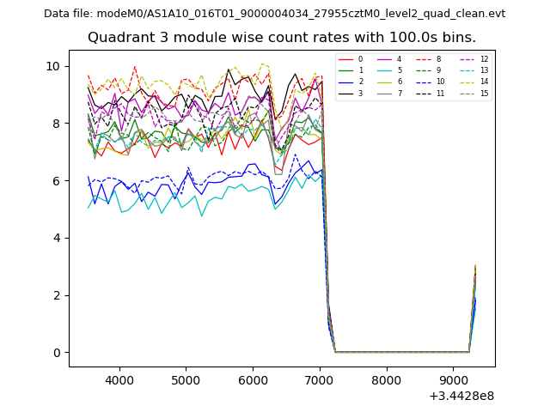Screen dimensions: 550x412
Task: Click the y-axis tick label 0
Action: click(56, 353)
